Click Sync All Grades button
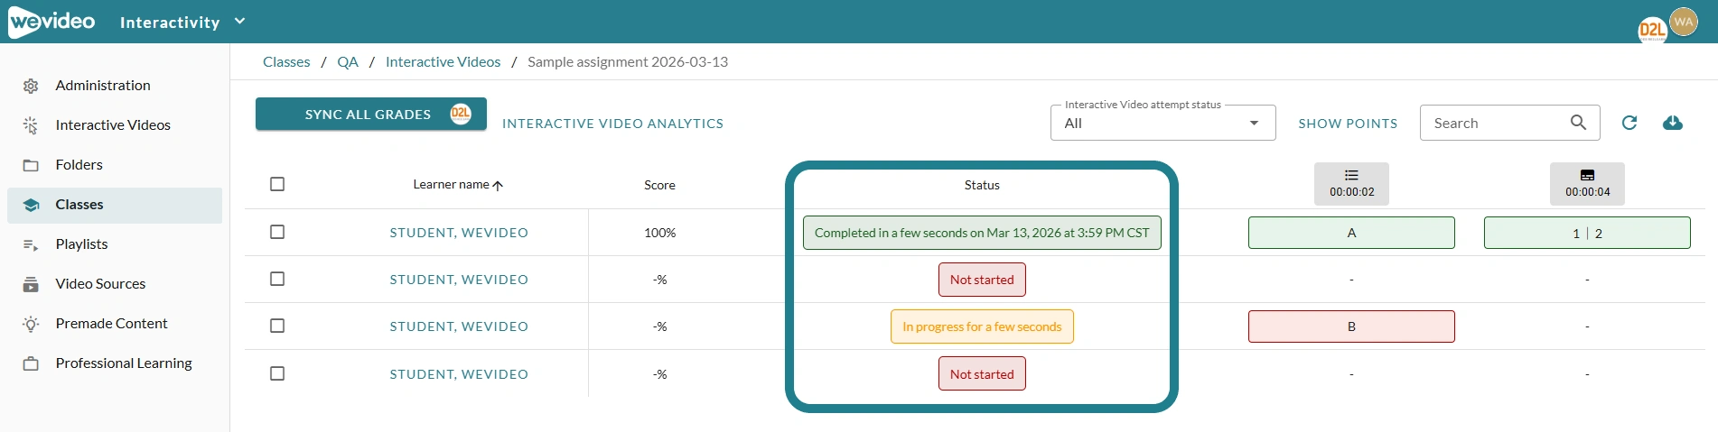Screen dimensions: 1718x432 coord(371,115)
